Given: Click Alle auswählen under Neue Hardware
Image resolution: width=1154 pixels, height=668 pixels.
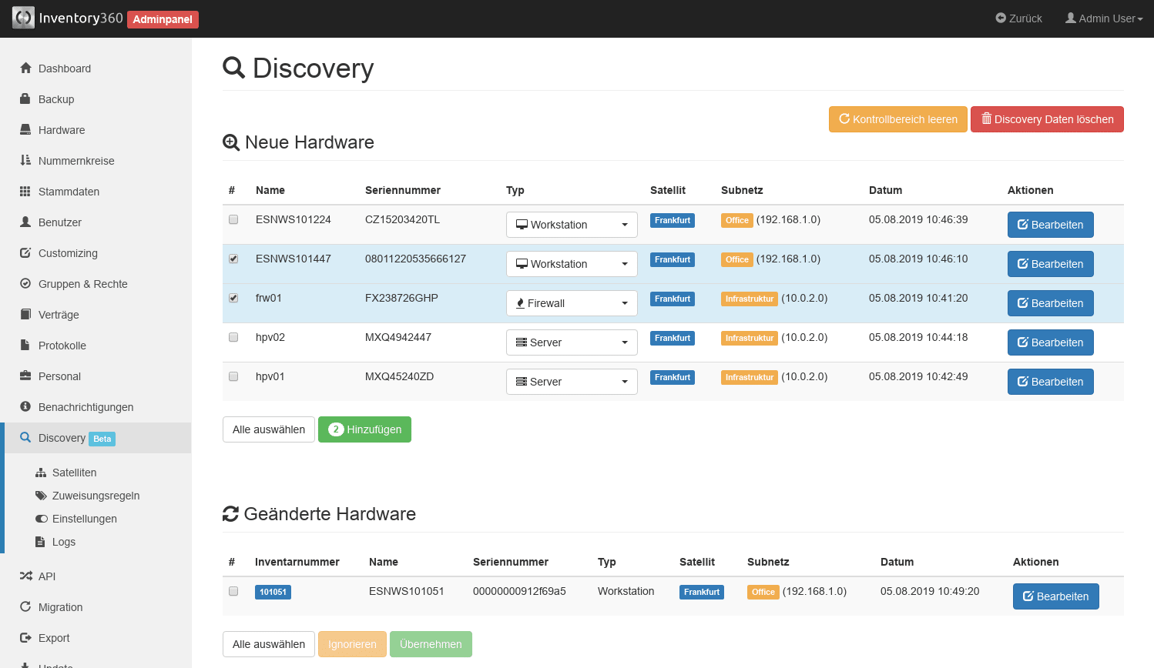Looking at the screenshot, I should (268, 429).
